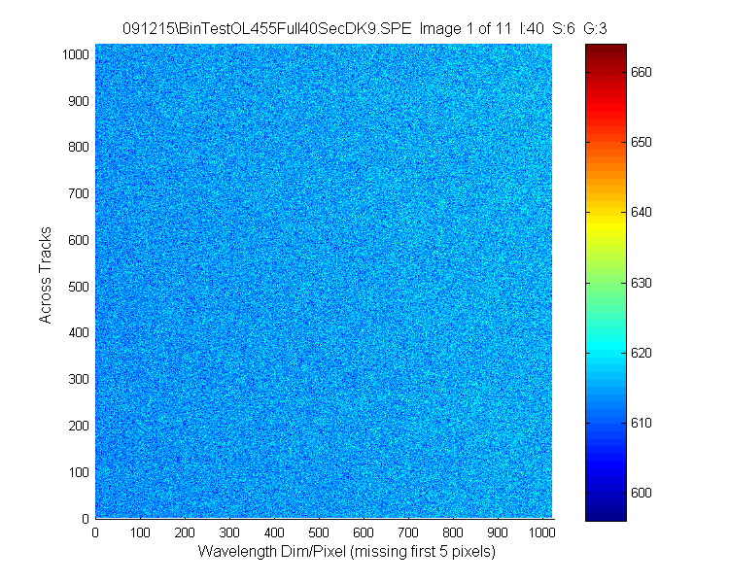Image resolution: width=729 pixels, height=583 pixels.
Task: Click y-axis tick label 100
Action: point(79,472)
